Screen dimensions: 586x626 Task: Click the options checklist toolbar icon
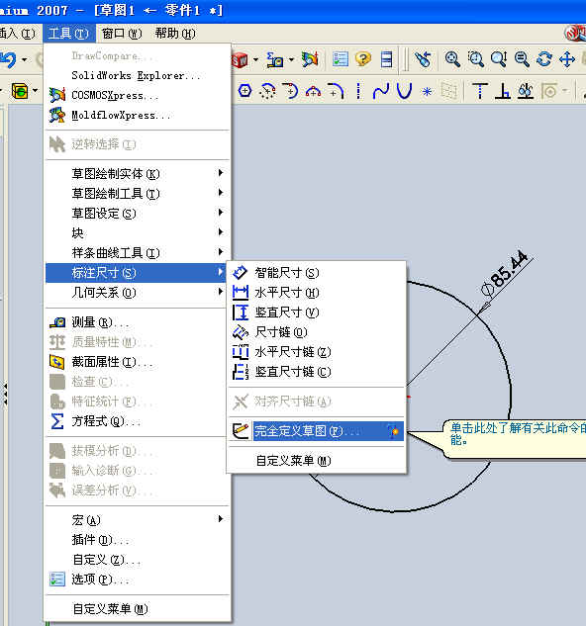(x=341, y=59)
